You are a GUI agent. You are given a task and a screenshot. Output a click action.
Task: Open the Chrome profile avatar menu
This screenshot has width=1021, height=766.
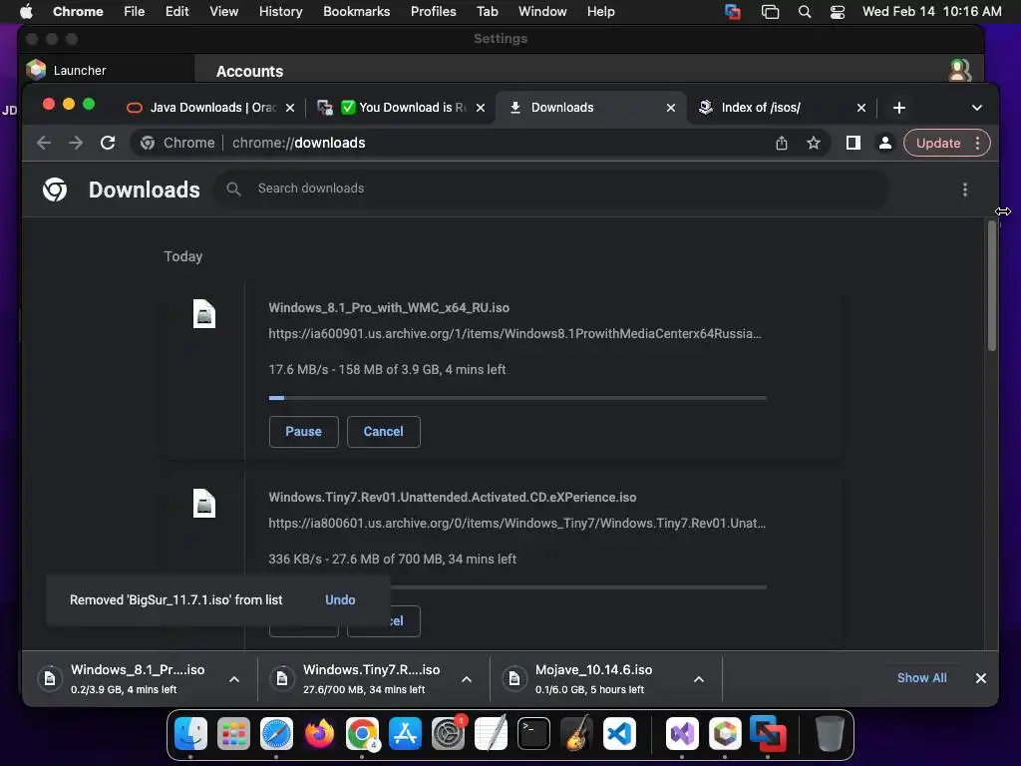[x=885, y=143]
